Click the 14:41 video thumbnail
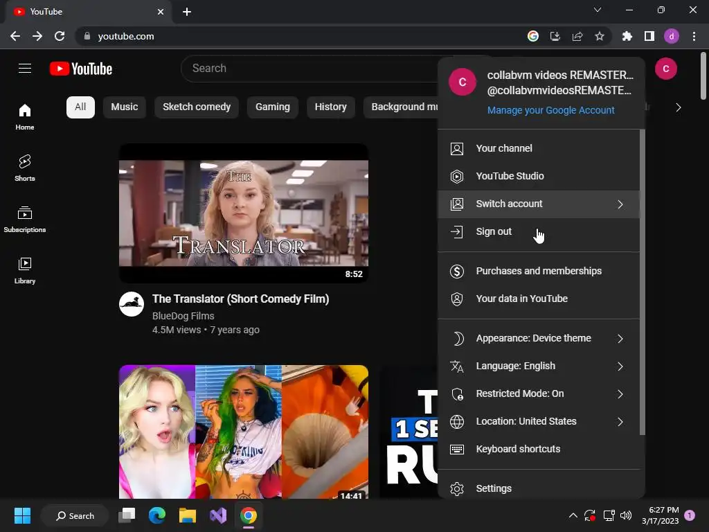The height and width of the screenshot is (532, 709). (244, 432)
